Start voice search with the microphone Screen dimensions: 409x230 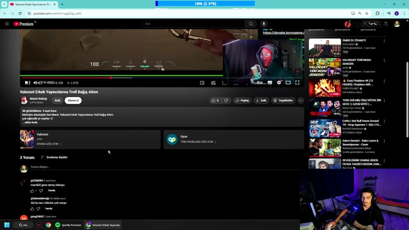[x=264, y=24]
